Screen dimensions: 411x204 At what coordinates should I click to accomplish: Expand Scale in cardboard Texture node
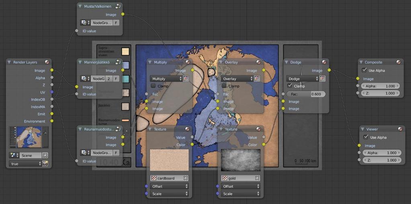point(169,194)
